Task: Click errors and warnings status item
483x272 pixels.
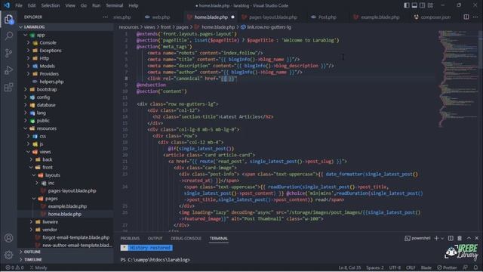Action: click(14, 267)
